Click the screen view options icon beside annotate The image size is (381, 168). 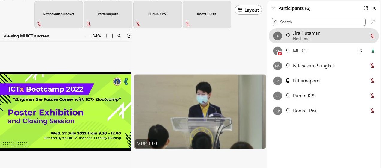129,36
